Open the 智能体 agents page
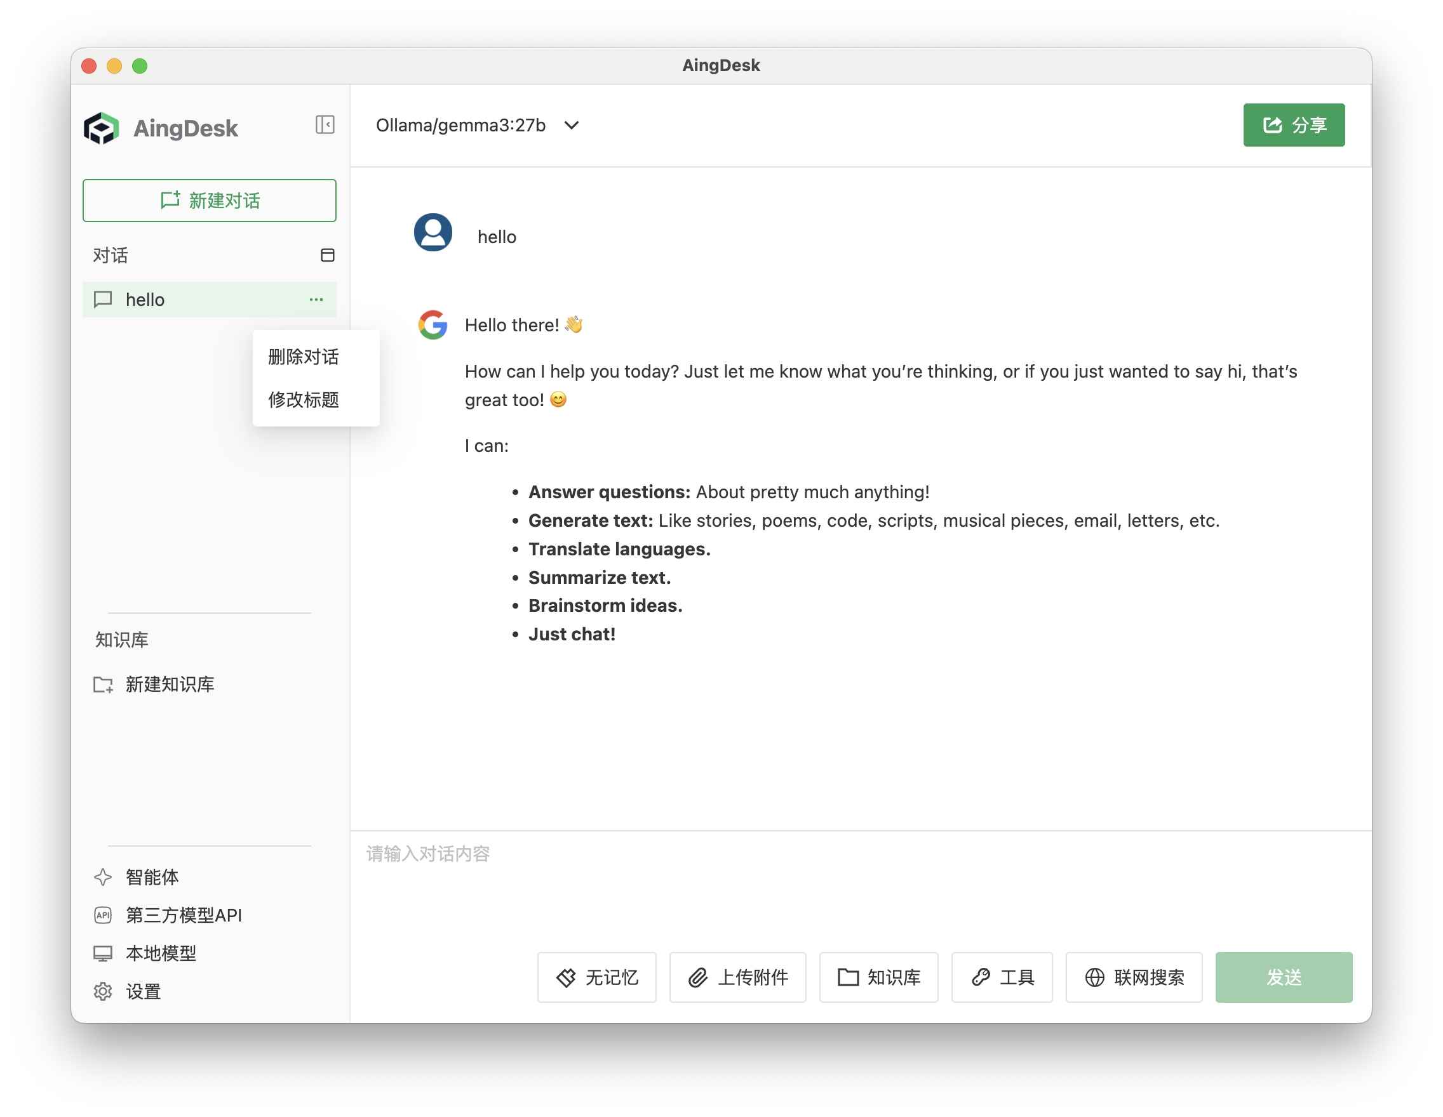This screenshot has width=1443, height=1117. [152, 876]
